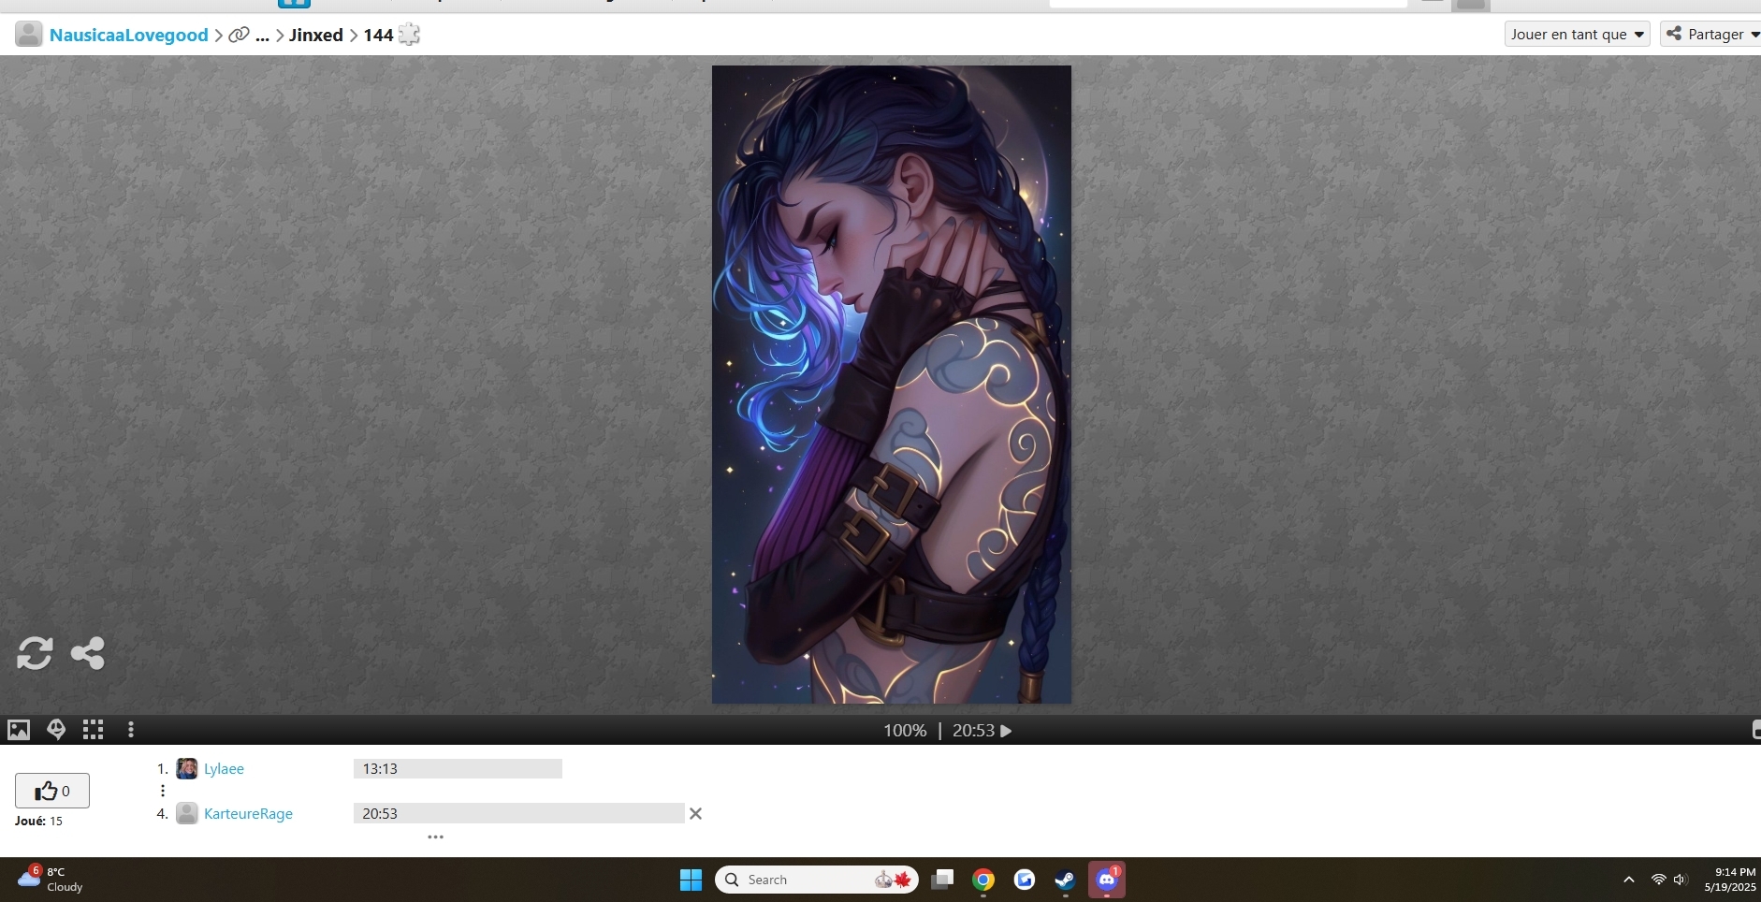This screenshot has height=902, width=1761.
Task: Open the clock showing 9:14 PM
Action: pyautogui.click(x=1730, y=880)
